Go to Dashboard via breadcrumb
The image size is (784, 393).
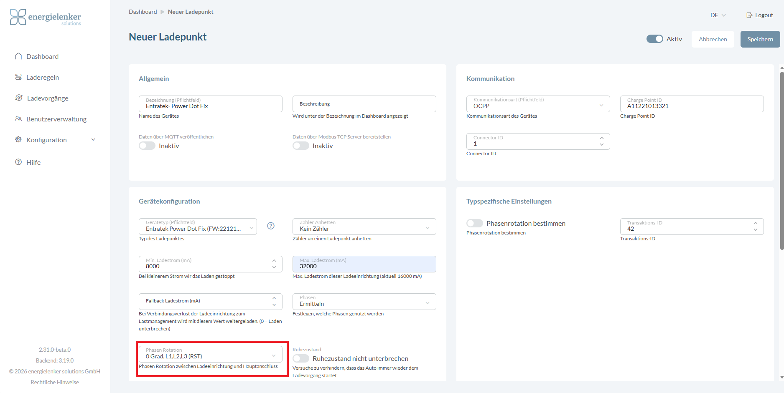143,12
